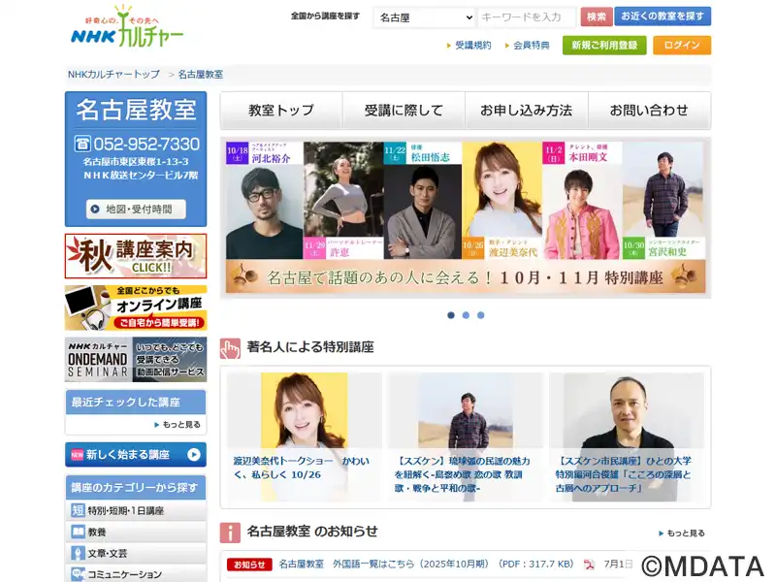
Task: Open 名古屋教室 外国語一覧はこちら PDF link
Action: pos(426,564)
